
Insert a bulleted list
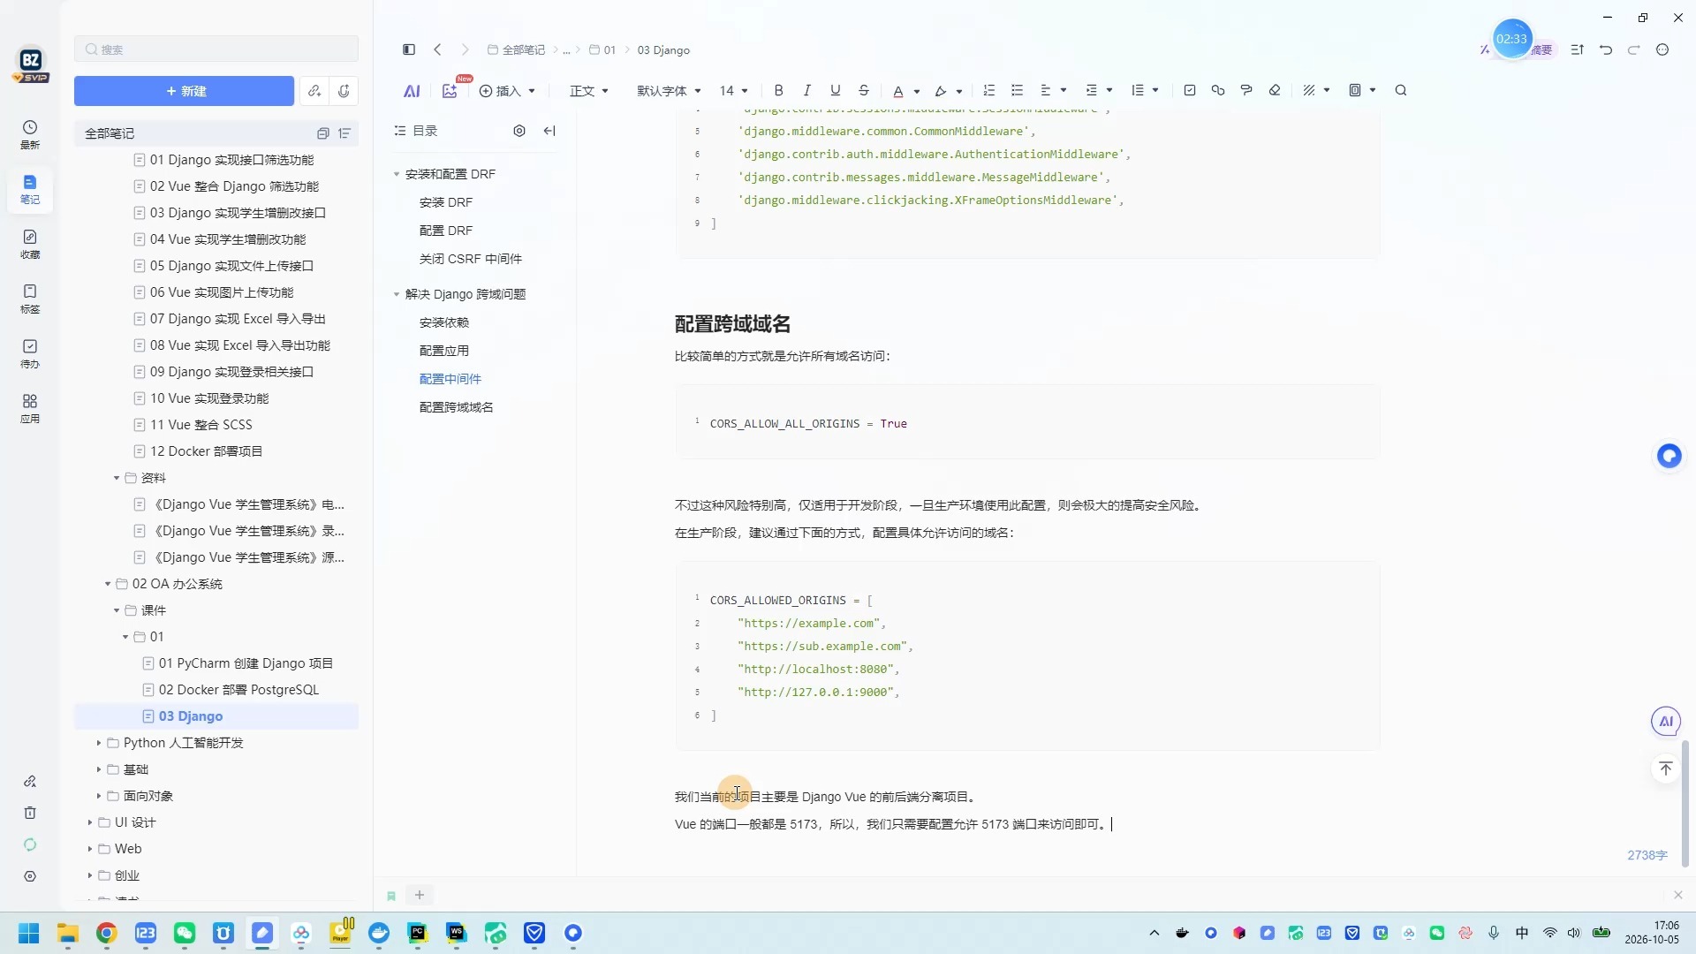[x=1018, y=90]
